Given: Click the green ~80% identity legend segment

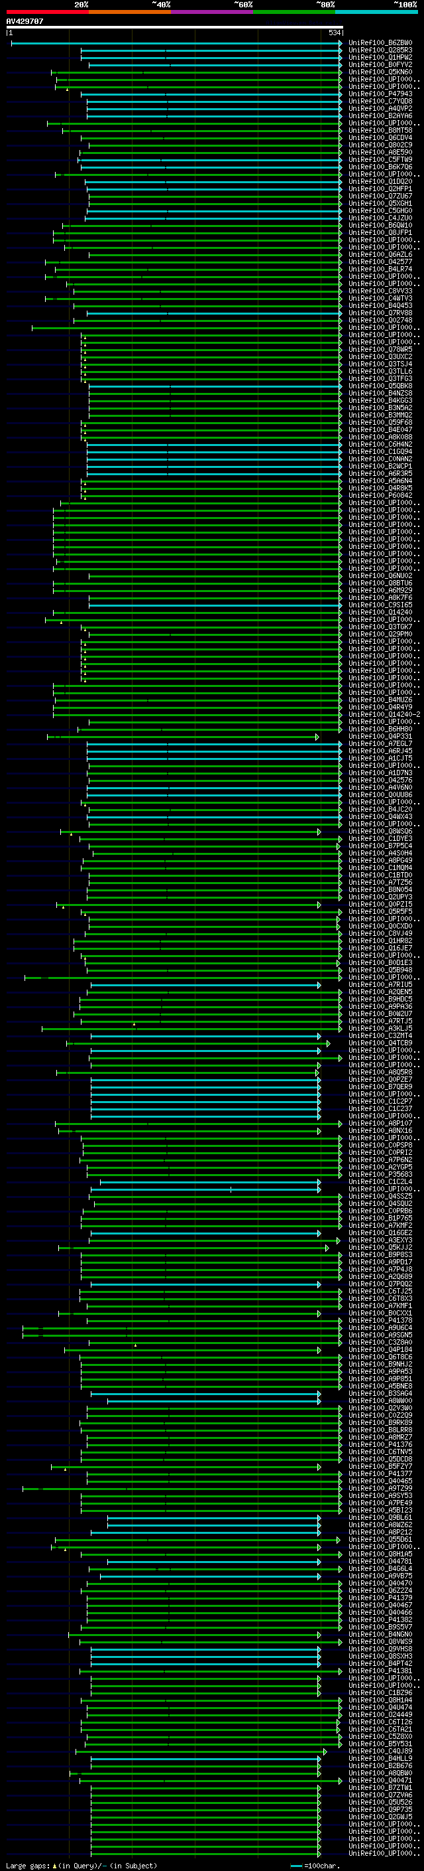Looking at the screenshot, I should click(x=294, y=12).
